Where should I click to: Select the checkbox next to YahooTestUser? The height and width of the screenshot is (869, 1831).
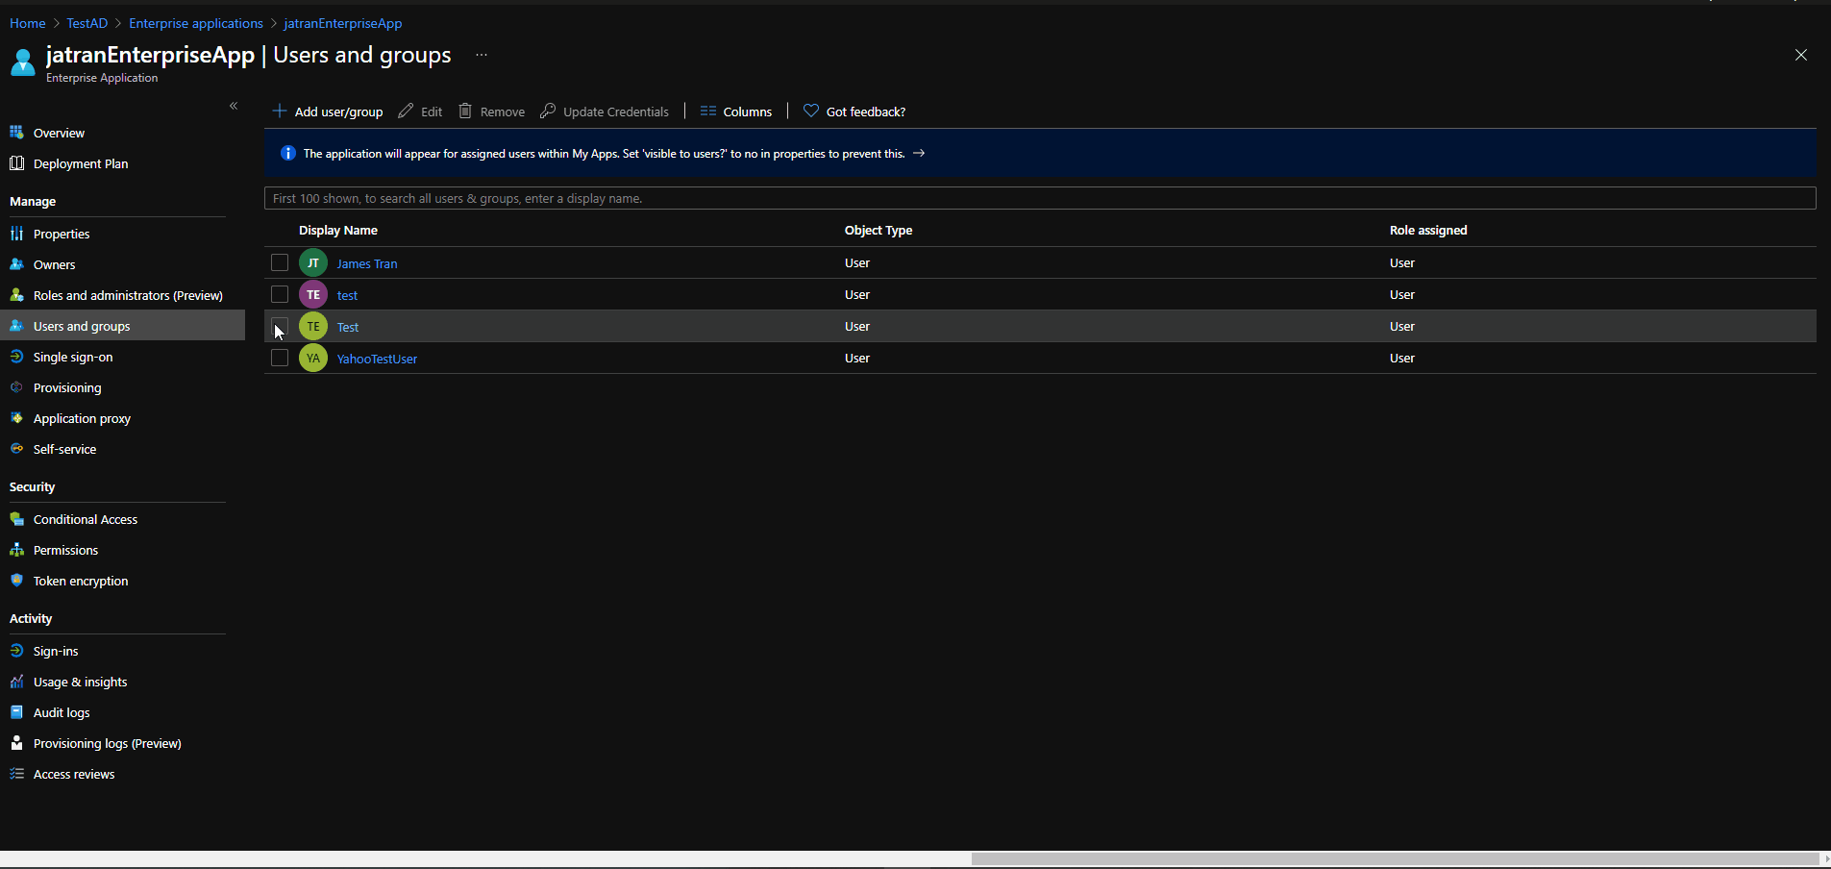coord(279,357)
